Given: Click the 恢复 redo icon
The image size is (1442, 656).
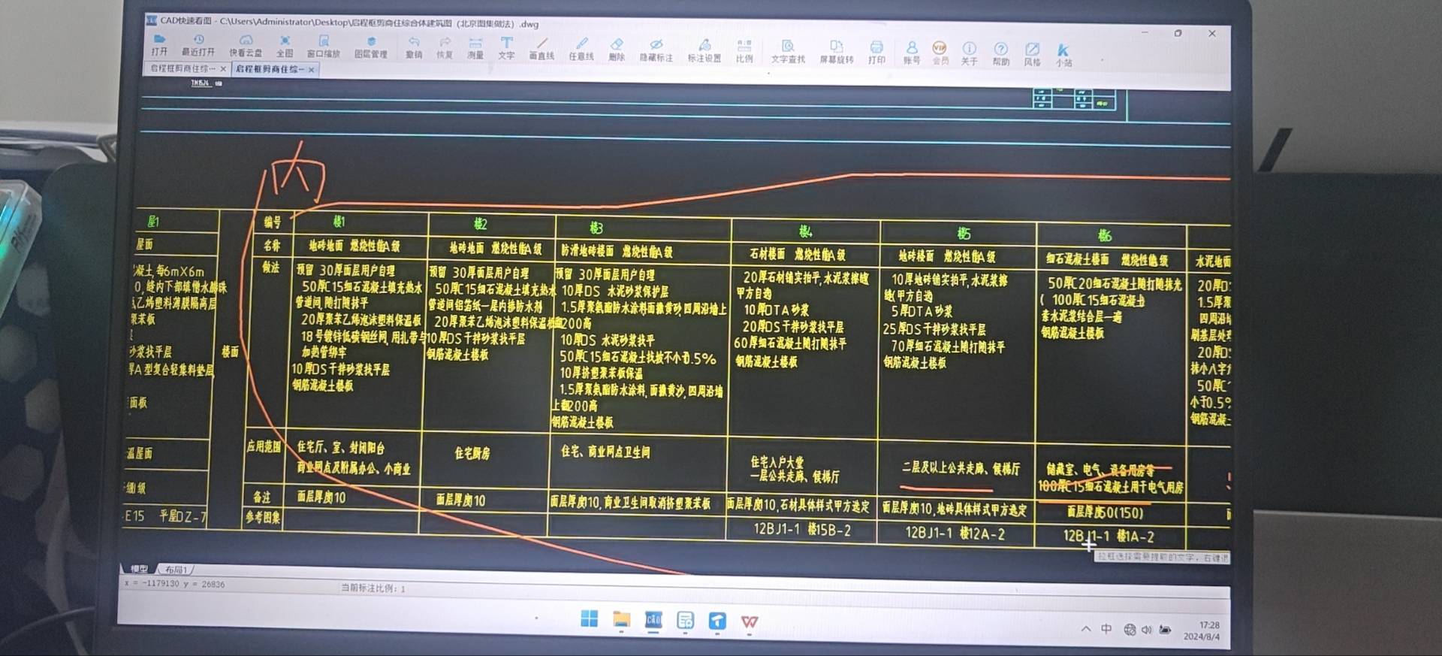Looking at the screenshot, I should (445, 49).
